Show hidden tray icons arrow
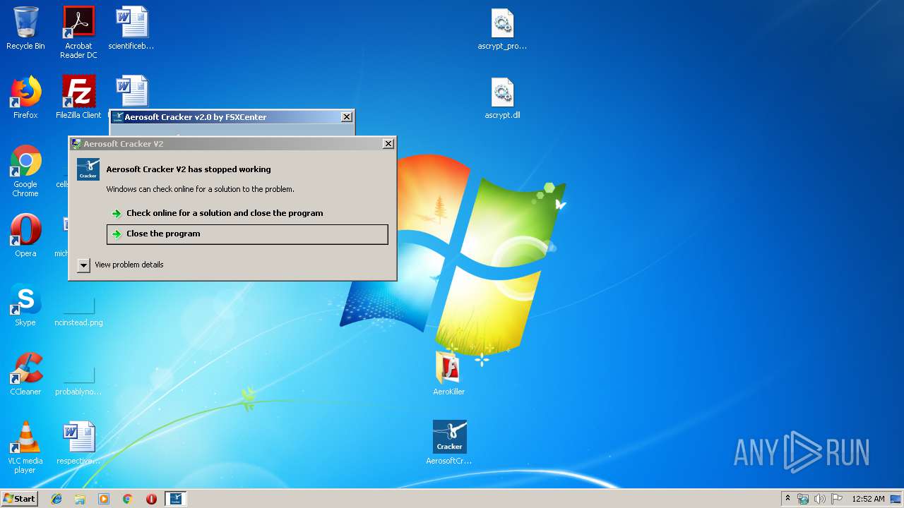904x508 pixels. (787, 498)
